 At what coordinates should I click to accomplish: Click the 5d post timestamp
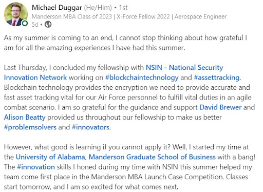[35, 25]
